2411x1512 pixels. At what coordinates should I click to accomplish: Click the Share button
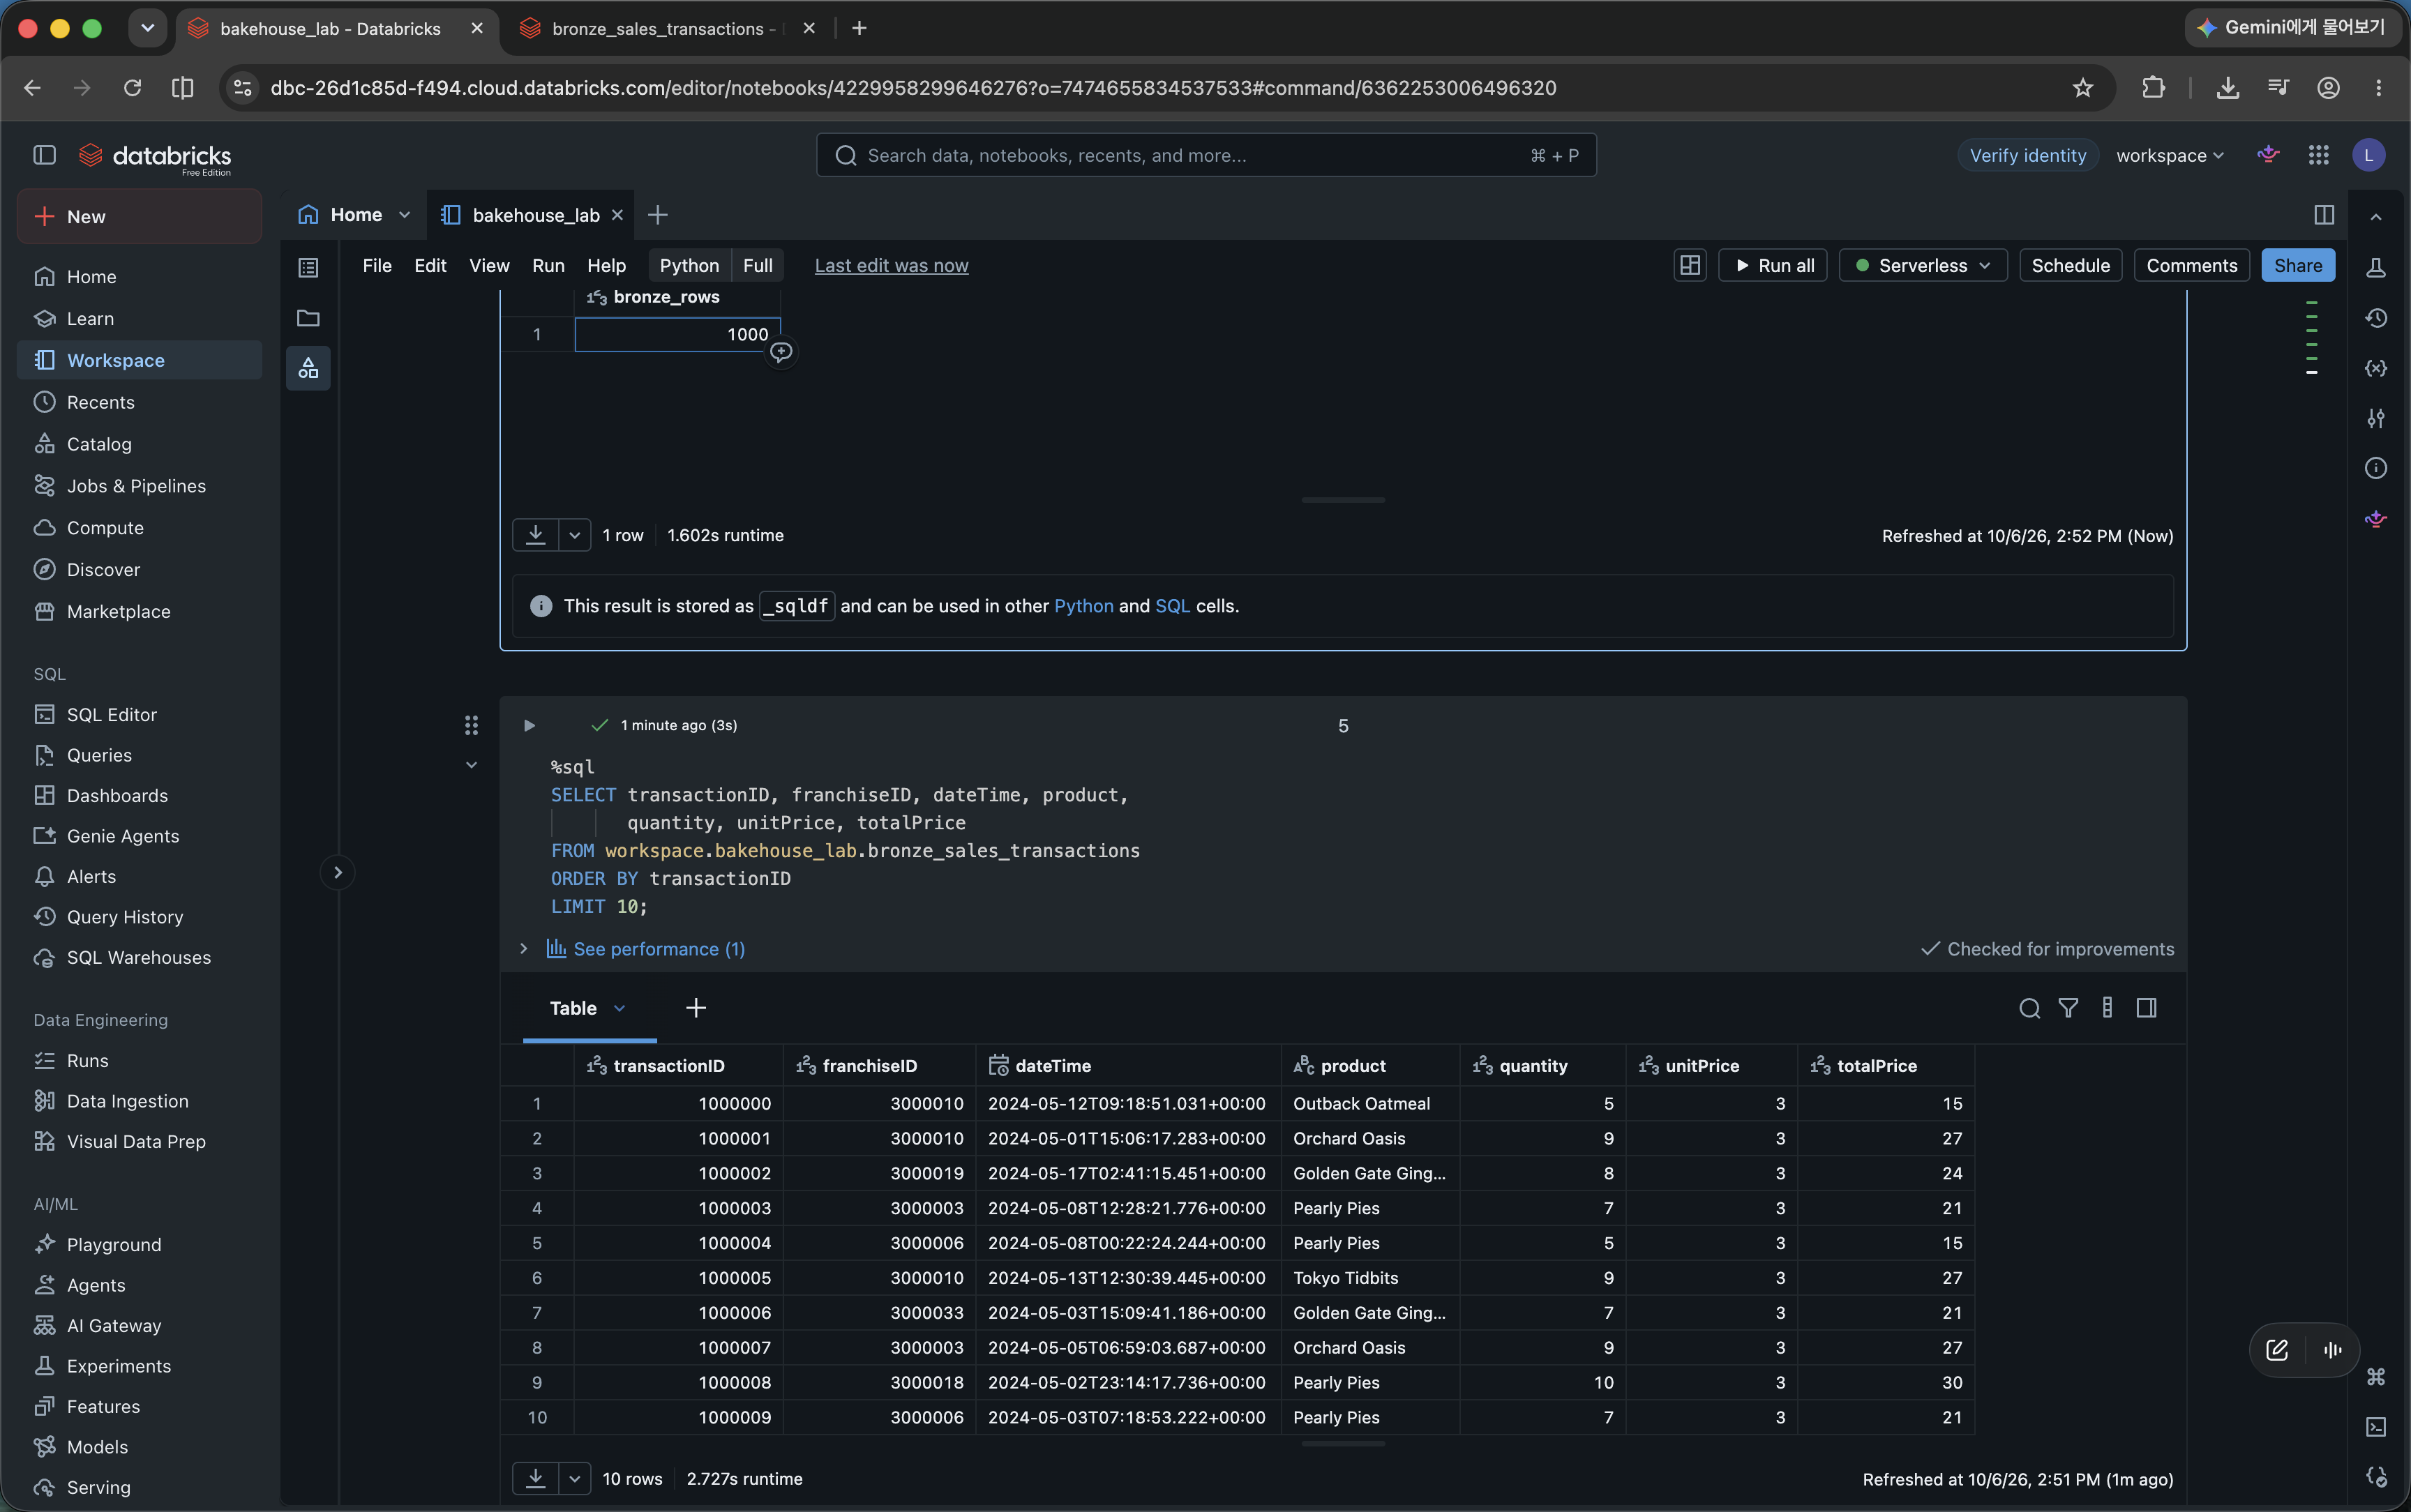2298,266
